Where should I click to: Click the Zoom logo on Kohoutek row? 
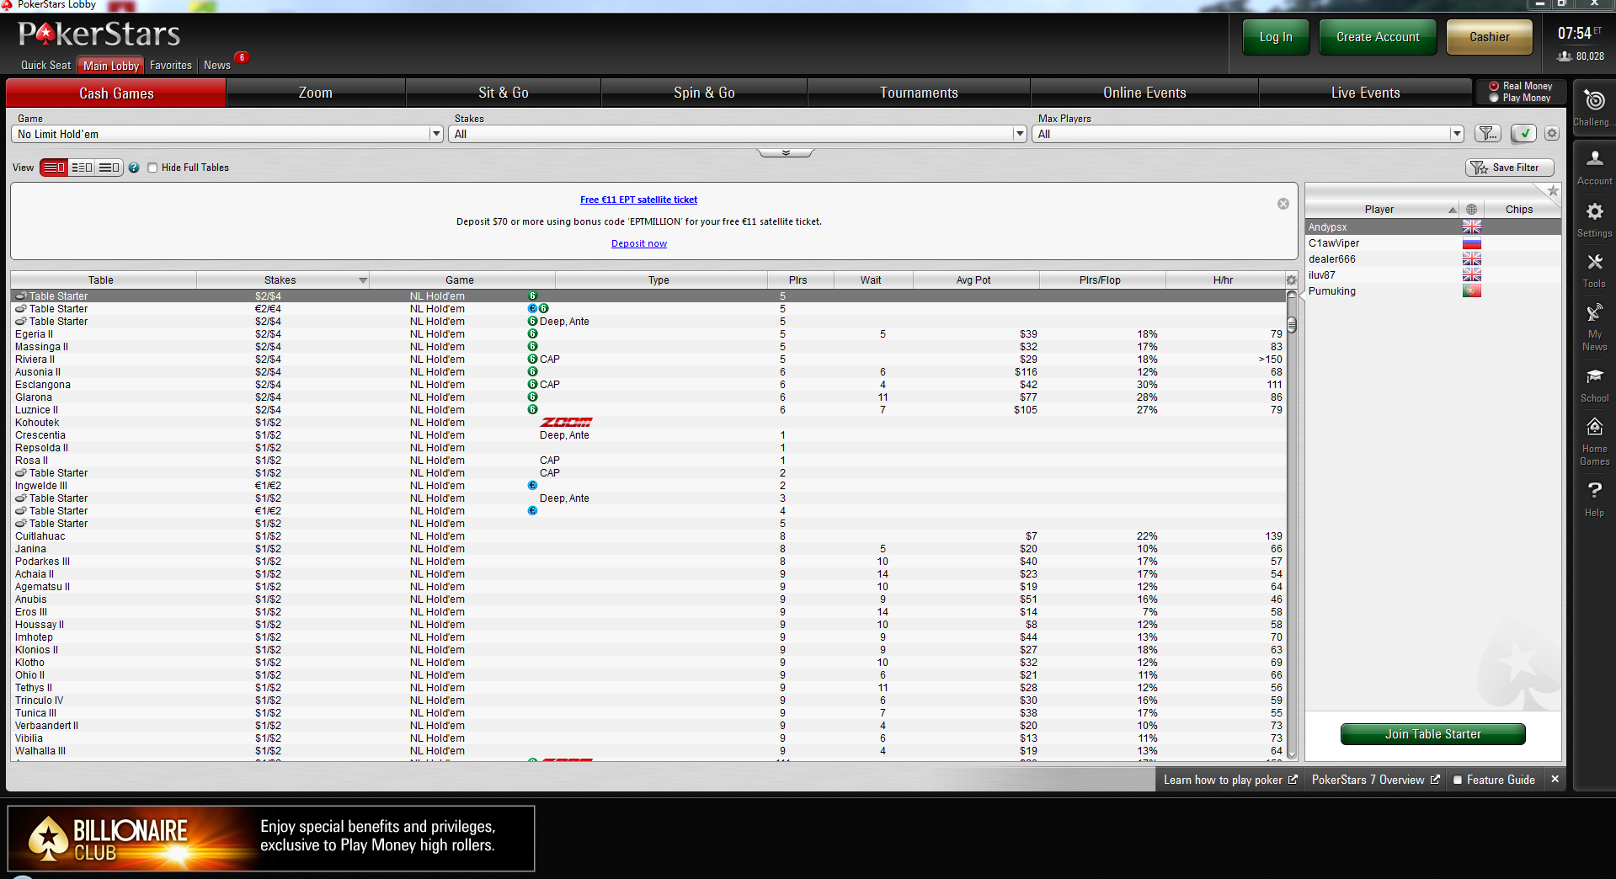click(566, 423)
